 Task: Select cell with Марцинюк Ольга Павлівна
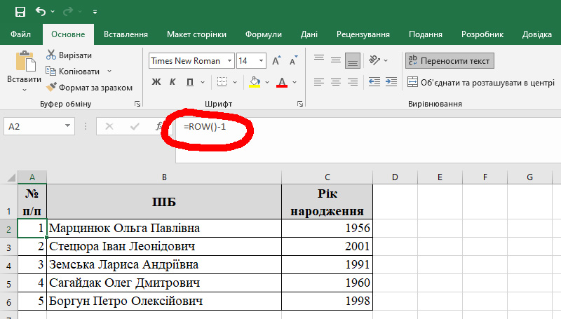pos(164,228)
